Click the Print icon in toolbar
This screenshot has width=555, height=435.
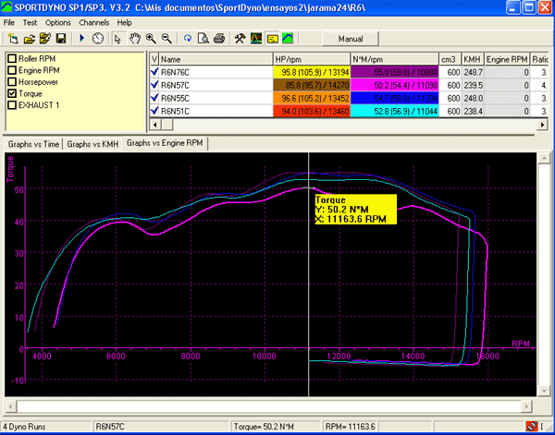pyautogui.click(x=218, y=39)
